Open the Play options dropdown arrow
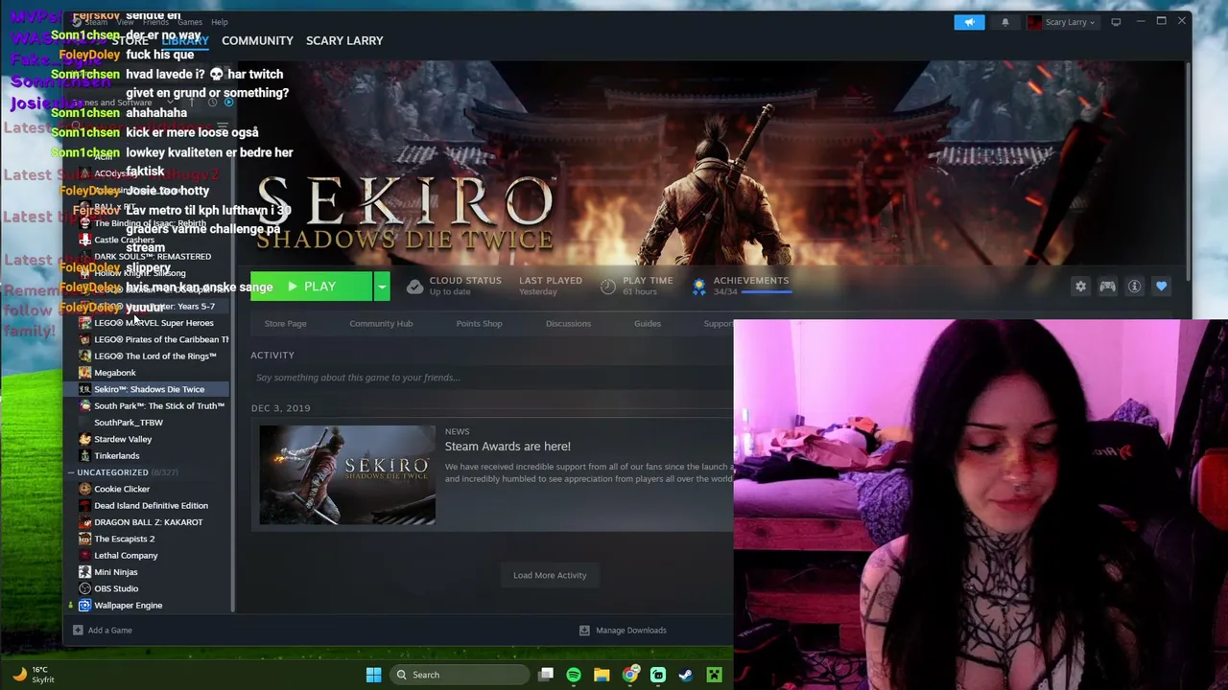 (x=382, y=287)
